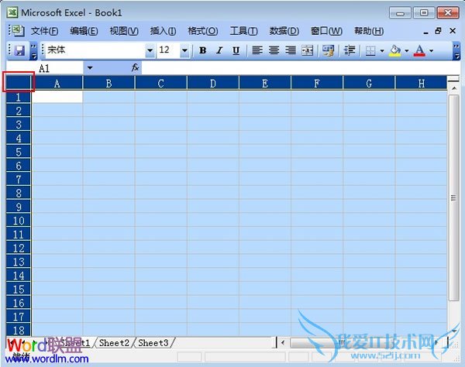465x367 pixels.
Task: Open the font size dropdown
Action: (184, 50)
